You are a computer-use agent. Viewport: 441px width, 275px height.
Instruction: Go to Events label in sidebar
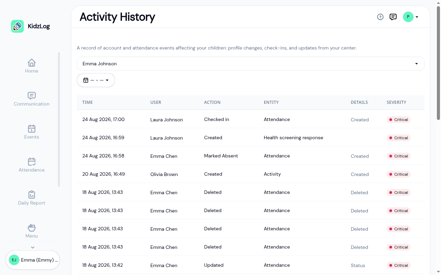coord(32,137)
